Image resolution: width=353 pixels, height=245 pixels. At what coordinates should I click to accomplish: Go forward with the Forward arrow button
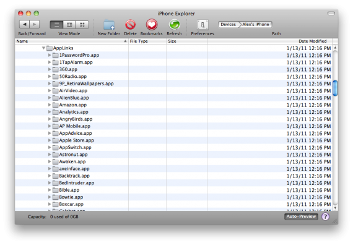(35, 24)
